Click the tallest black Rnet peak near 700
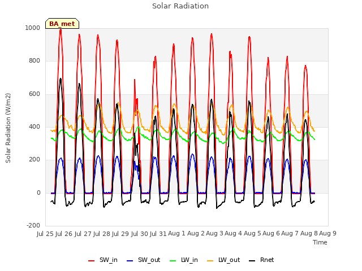This screenshot has height=271, width=362. (x=61, y=79)
